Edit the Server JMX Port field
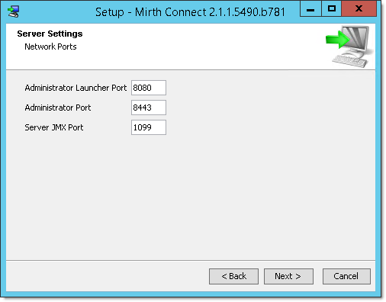 pos(149,127)
